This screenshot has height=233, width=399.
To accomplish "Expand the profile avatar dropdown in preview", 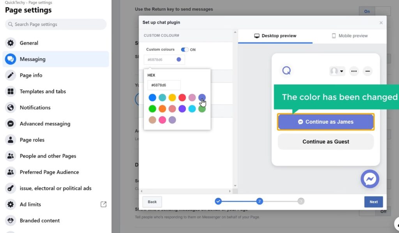I will (x=337, y=71).
